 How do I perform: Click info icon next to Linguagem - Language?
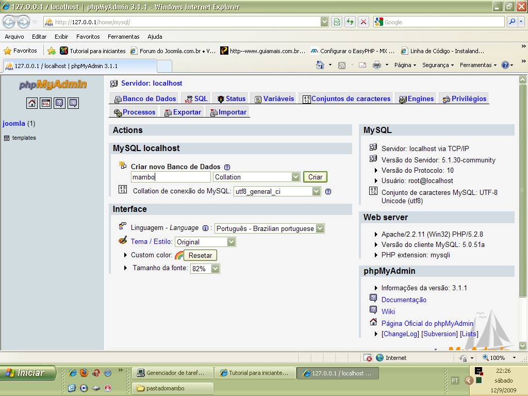[x=205, y=228]
